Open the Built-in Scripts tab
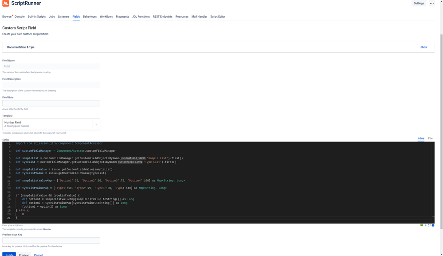 (36, 17)
